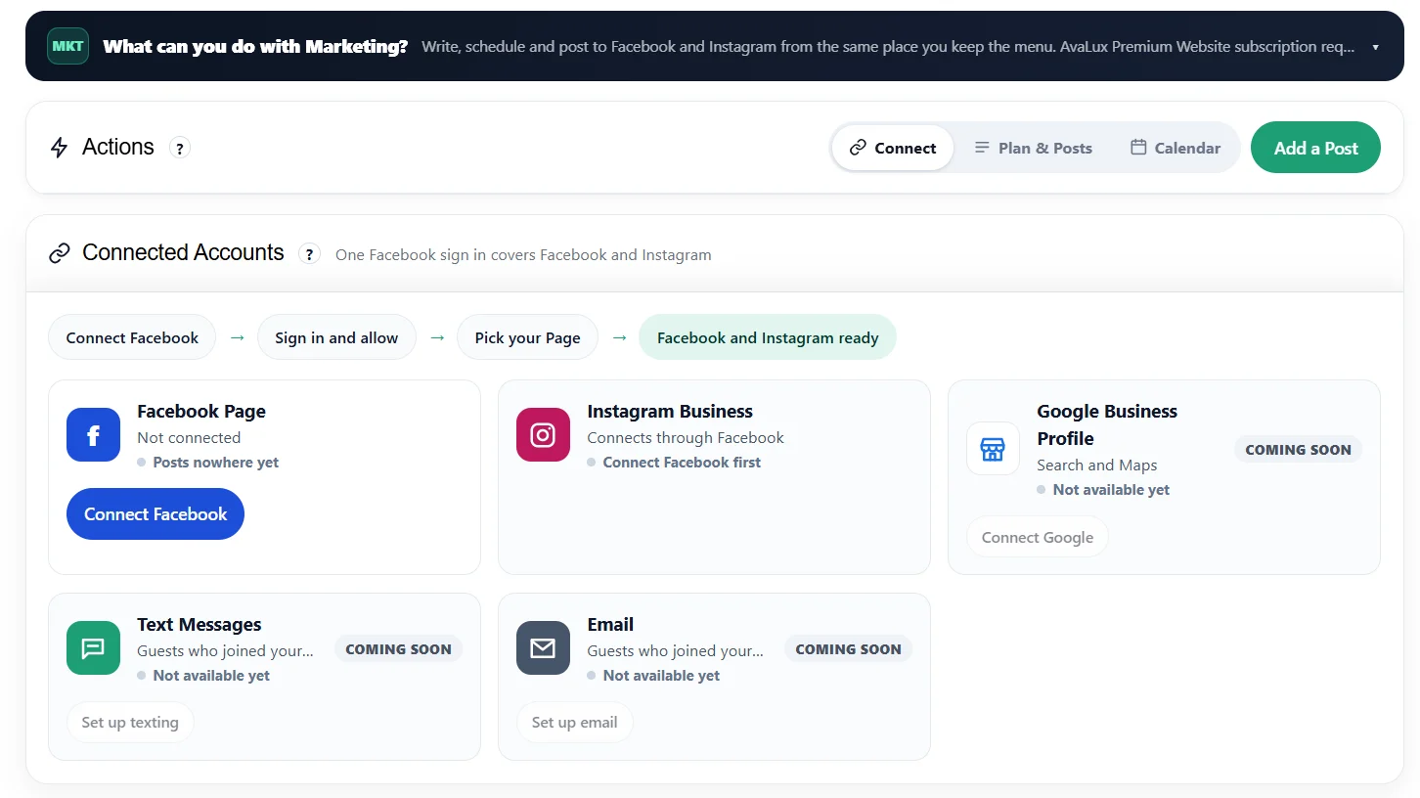
Task: Click the 'Search and Maps' text
Action: pos(1097,465)
